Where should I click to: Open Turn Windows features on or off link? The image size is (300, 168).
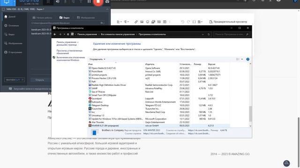[71, 59]
